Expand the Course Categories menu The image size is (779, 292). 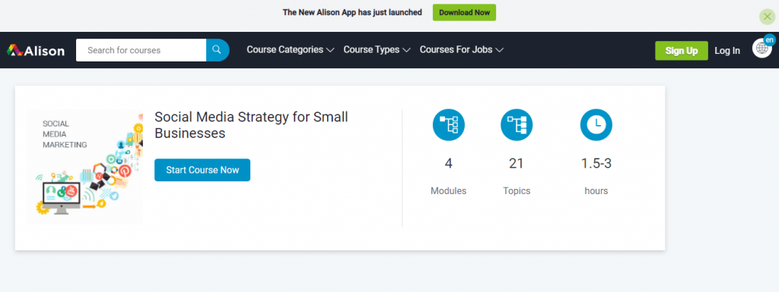290,50
